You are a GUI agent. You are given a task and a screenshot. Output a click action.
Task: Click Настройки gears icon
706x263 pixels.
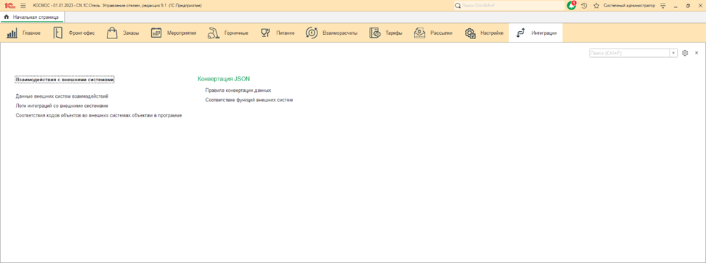point(470,33)
